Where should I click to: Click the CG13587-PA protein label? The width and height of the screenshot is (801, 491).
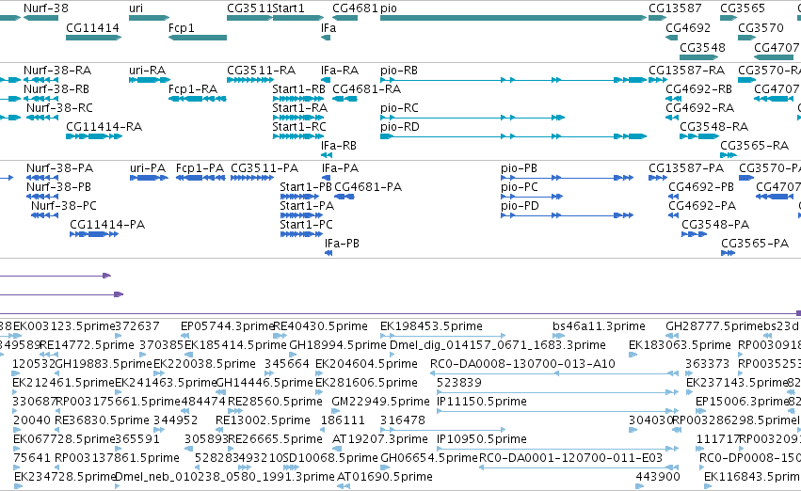point(686,168)
